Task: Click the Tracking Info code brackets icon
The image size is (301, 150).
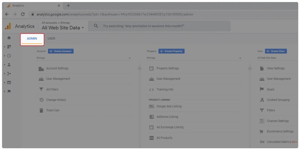Action: 151,90
